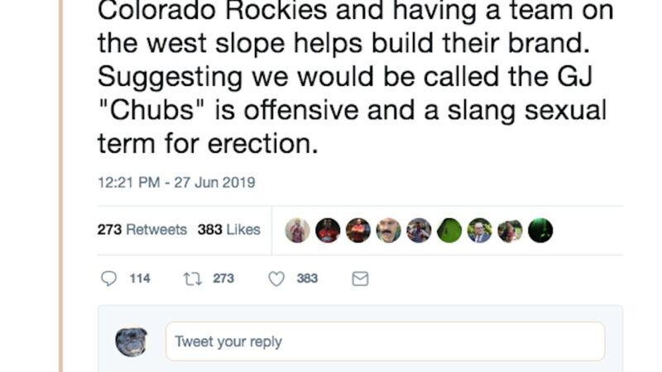
Task: View the 383 Likes list
Action: 229,230
